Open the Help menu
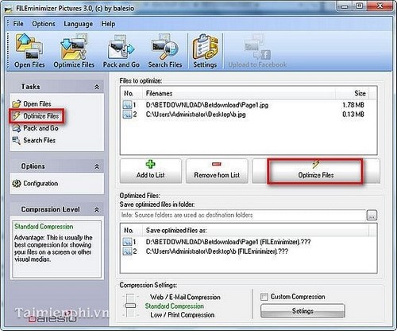Screen dimensions: 397x331 point(108,24)
